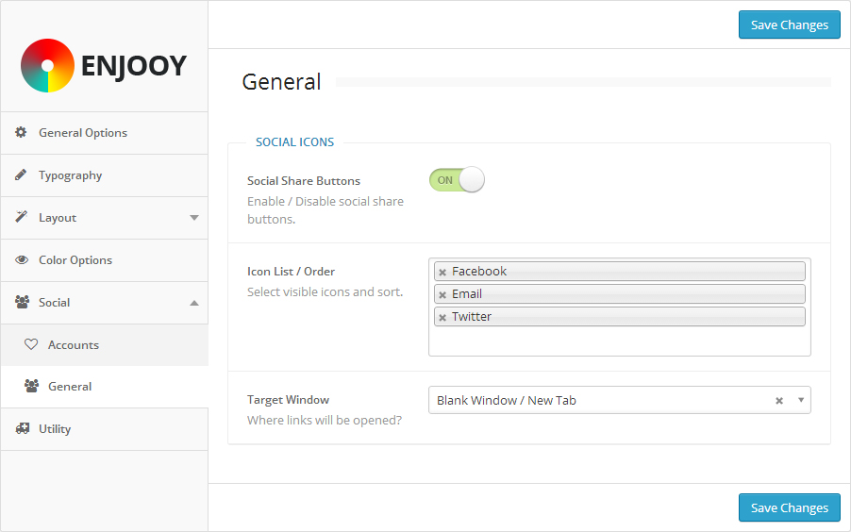
Task: Collapse the Social menu arrow
Action: pyautogui.click(x=194, y=303)
